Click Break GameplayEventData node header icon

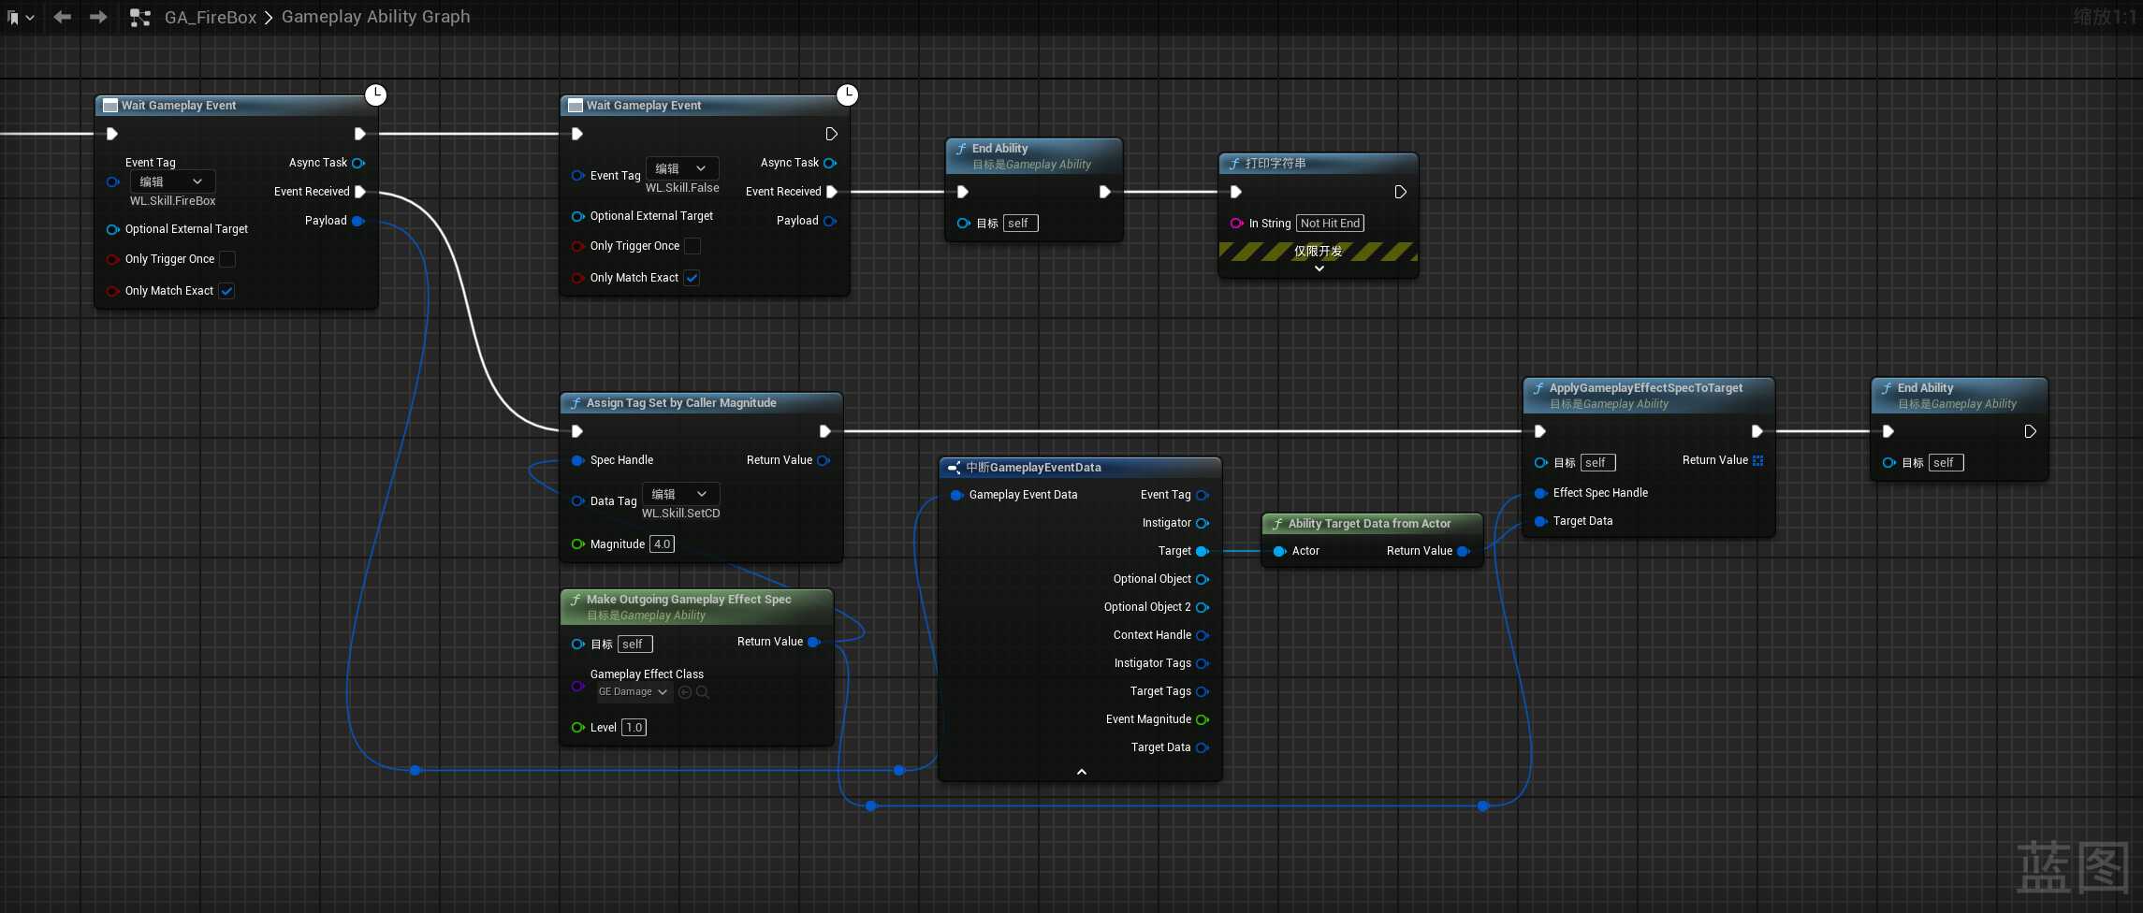pyautogui.click(x=954, y=468)
